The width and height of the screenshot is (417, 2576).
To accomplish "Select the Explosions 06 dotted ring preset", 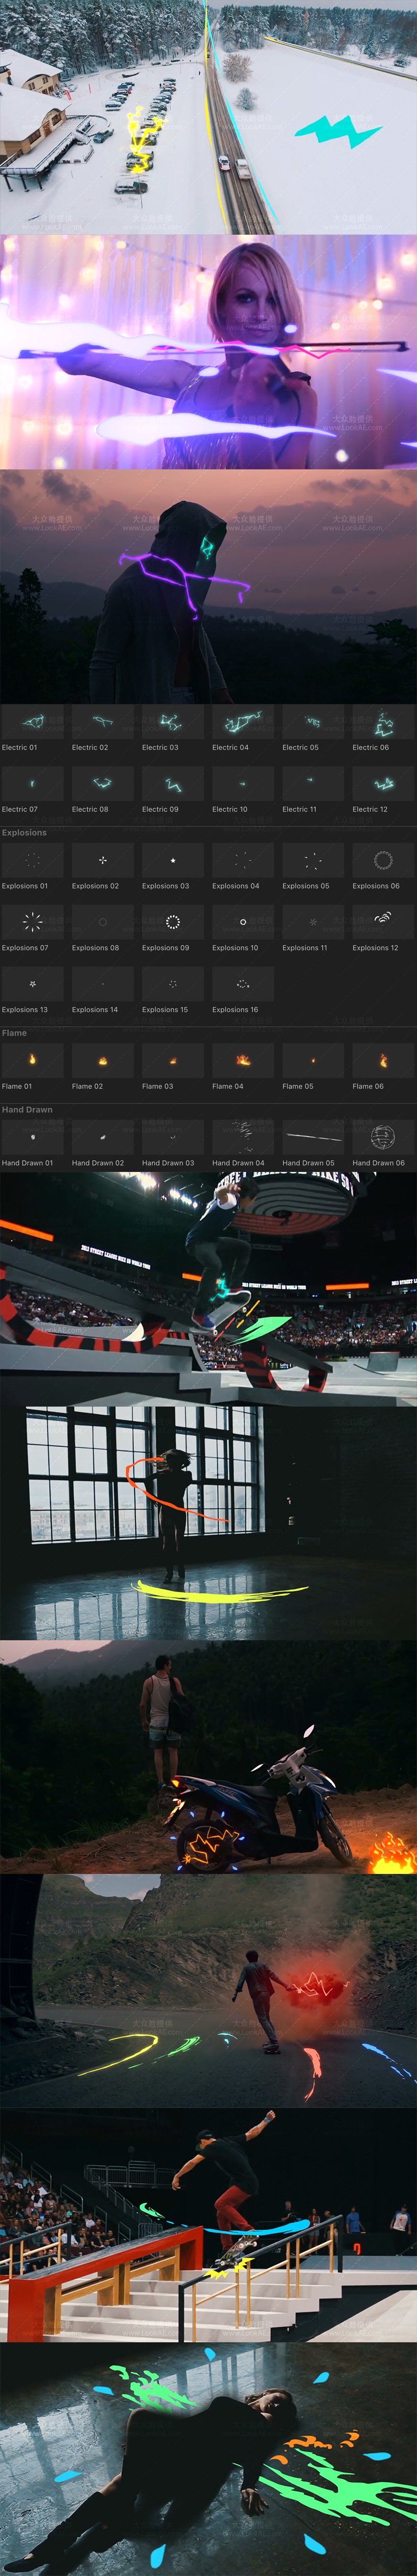I will [x=383, y=860].
